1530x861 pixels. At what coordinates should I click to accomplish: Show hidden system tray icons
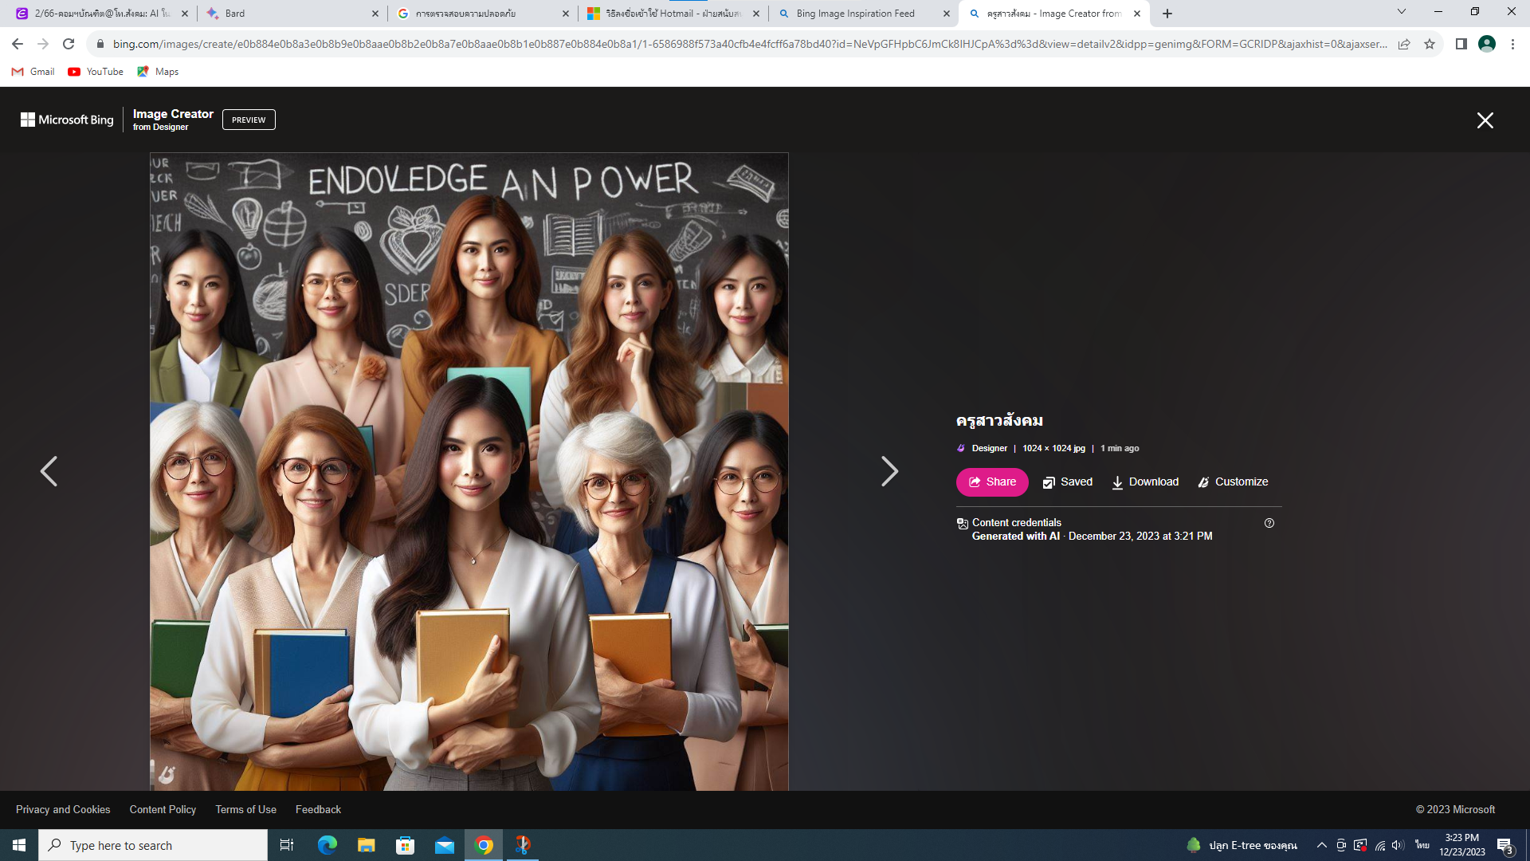(1321, 845)
